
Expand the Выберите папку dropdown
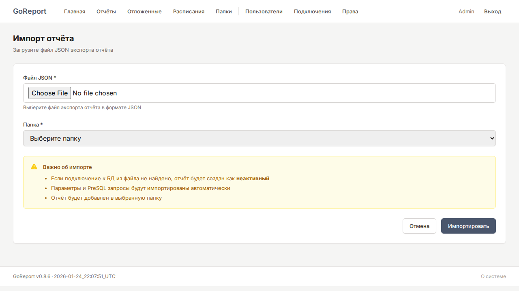click(x=259, y=138)
